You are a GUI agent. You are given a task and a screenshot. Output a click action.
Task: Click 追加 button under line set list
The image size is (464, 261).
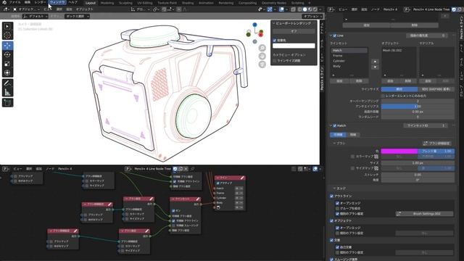pos(339,80)
